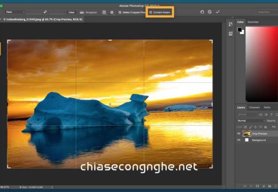Click the link layers icon at panel bottom

point(245,186)
